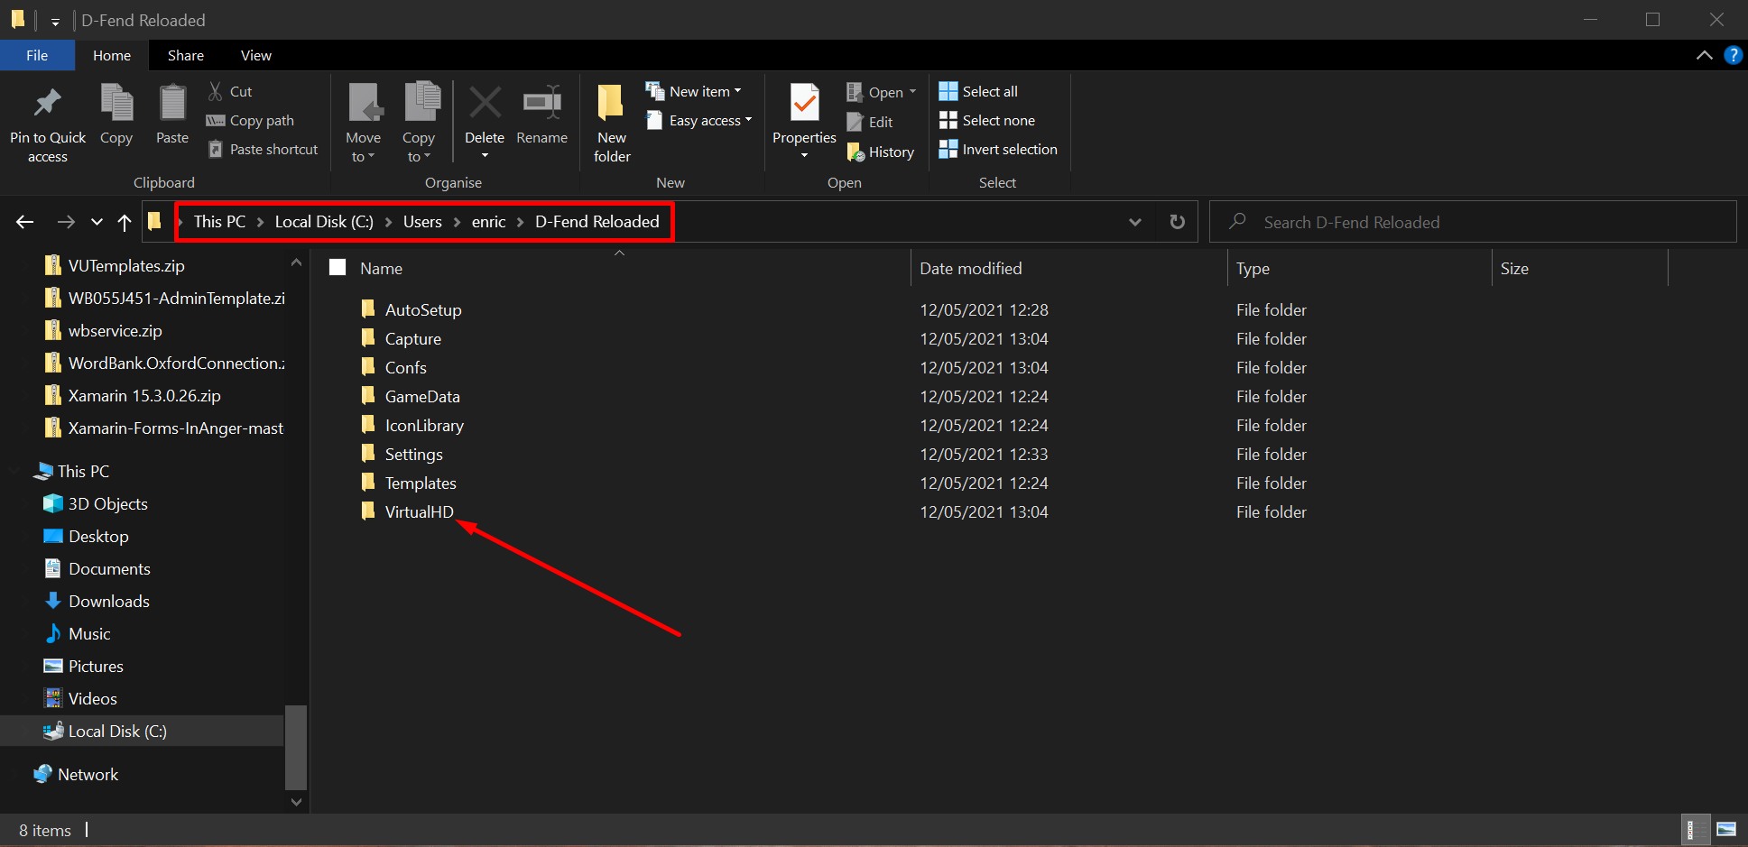
Task: Tick the select-all checkbox beside Name
Action: (x=338, y=268)
